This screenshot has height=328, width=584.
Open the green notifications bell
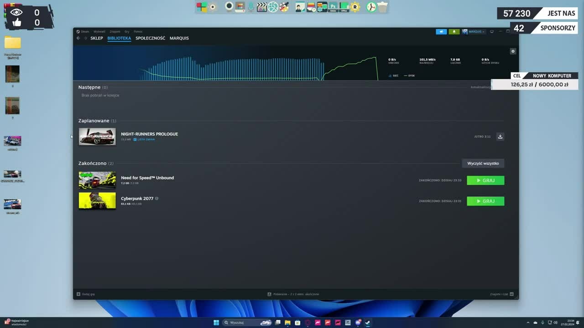tap(454, 31)
